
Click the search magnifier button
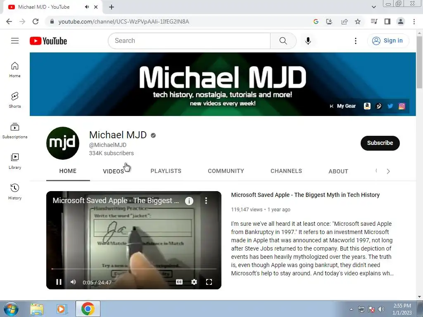tap(283, 41)
